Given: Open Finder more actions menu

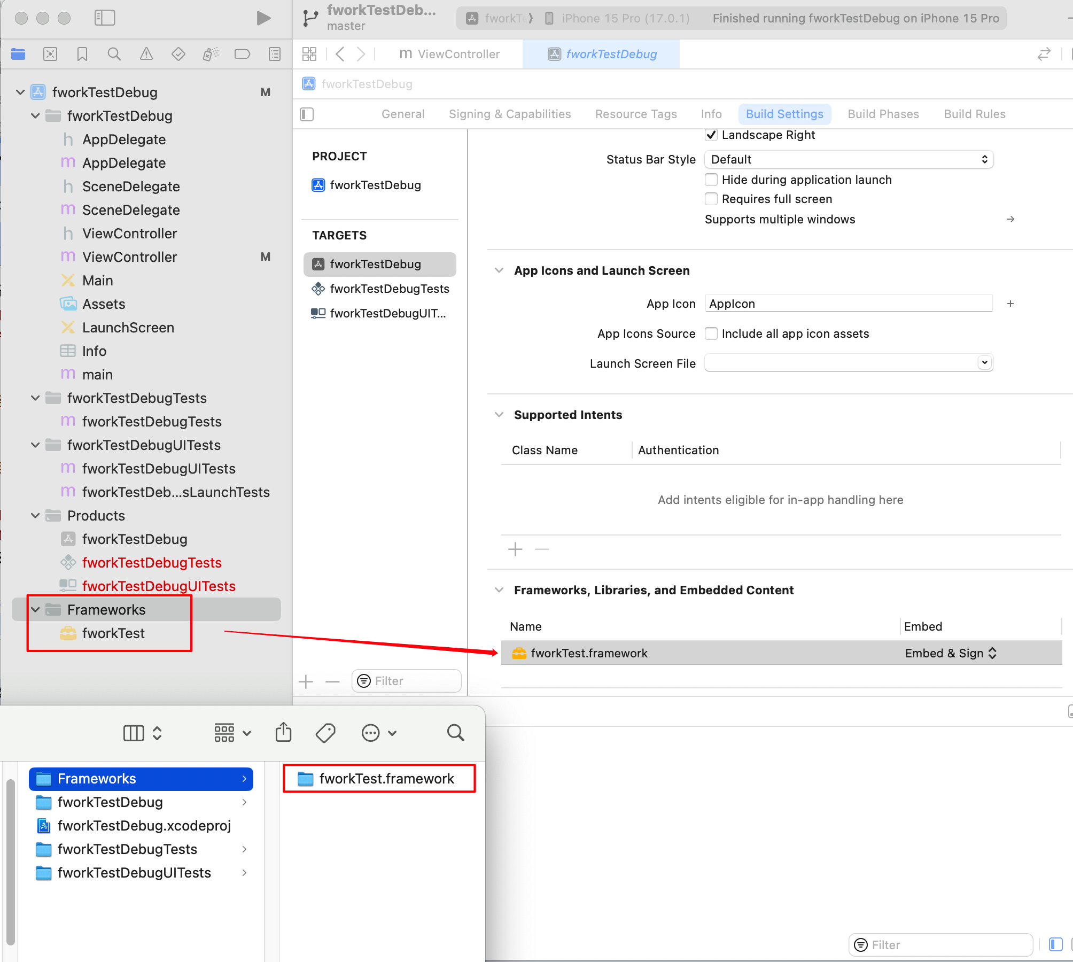Looking at the screenshot, I should [379, 733].
